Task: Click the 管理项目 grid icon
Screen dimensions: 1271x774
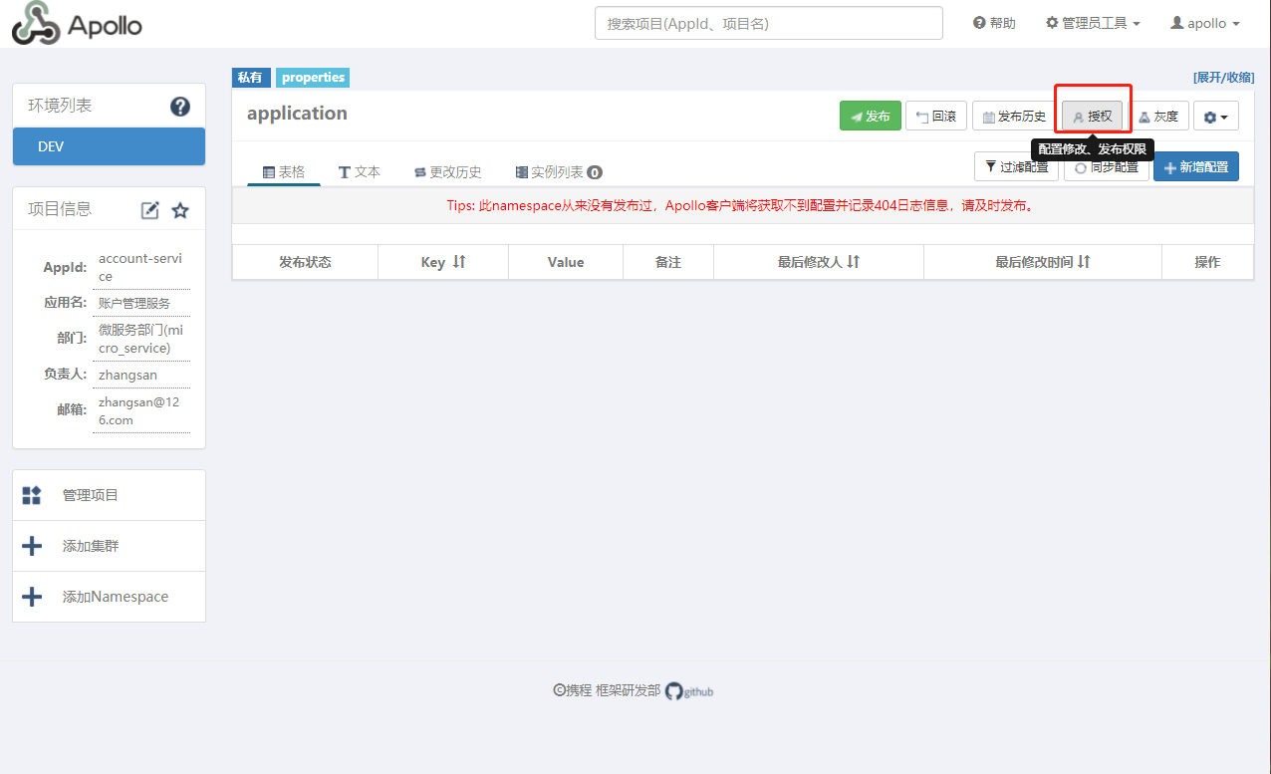Action: tap(32, 495)
